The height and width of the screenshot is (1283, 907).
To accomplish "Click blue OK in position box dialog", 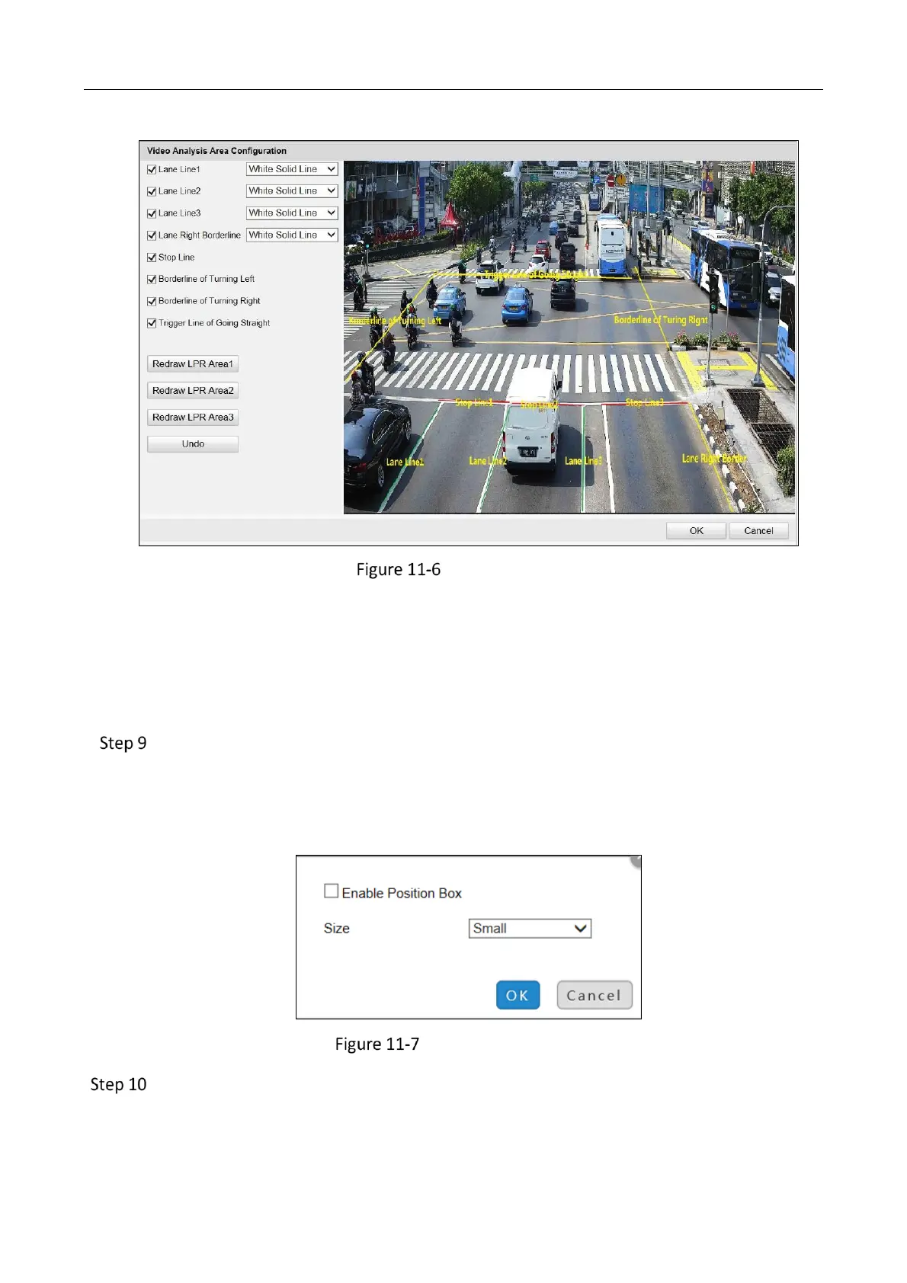I will 518,995.
